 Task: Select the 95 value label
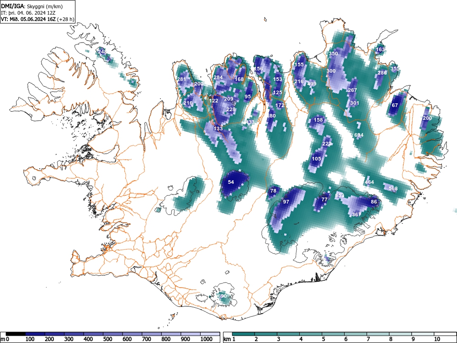pyautogui.click(x=248, y=96)
